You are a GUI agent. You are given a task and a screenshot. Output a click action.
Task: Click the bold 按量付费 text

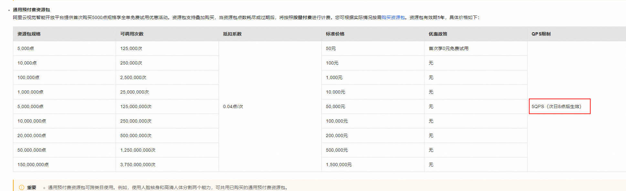point(302,17)
